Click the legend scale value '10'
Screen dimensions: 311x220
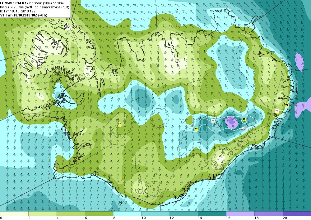point(143,218)
